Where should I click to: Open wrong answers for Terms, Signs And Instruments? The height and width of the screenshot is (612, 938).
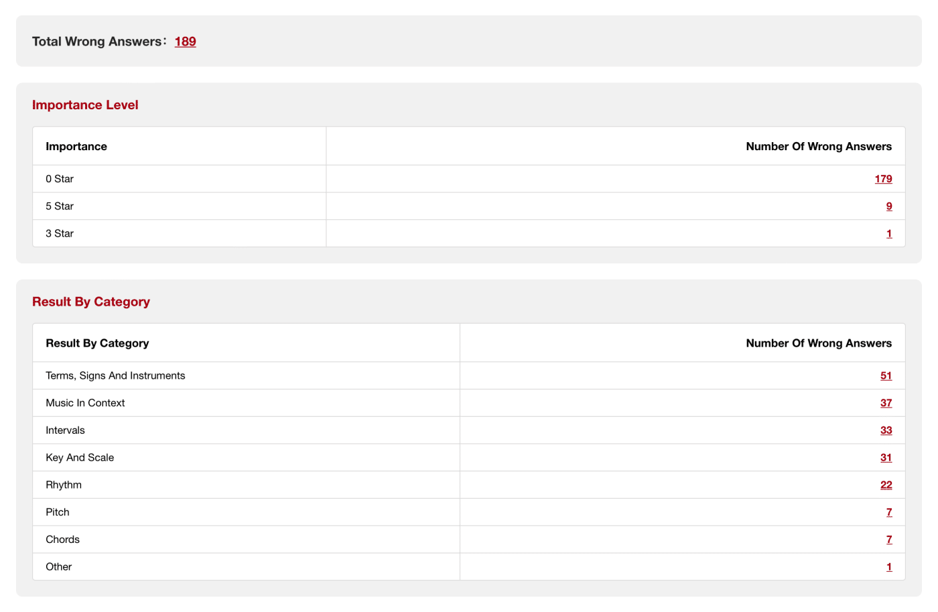886,376
